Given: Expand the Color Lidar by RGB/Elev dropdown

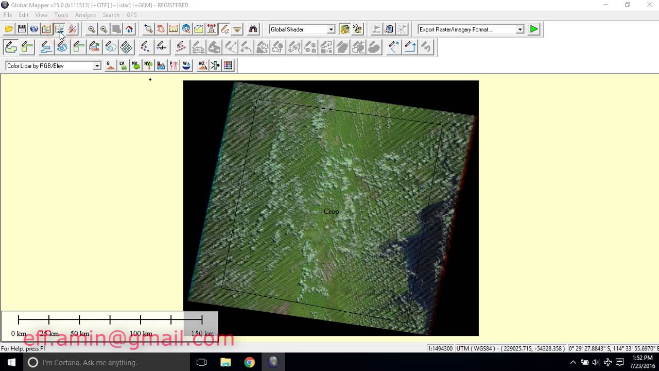Looking at the screenshot, I should tap(96, 66).
